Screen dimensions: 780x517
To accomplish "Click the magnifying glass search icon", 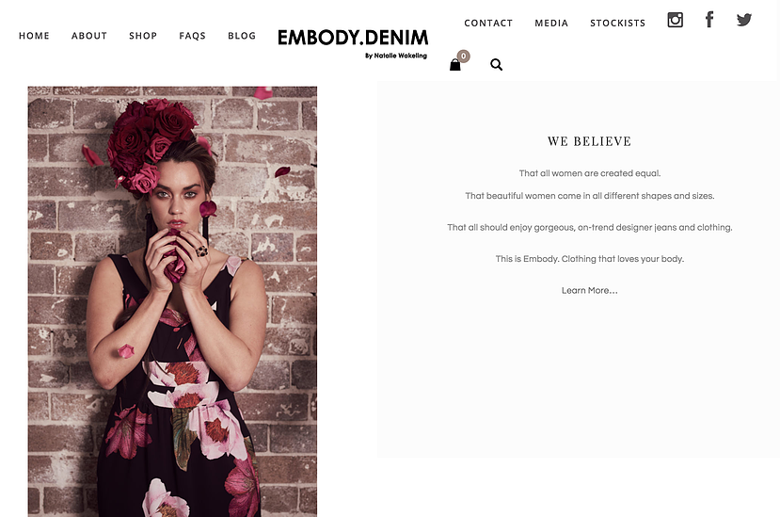I will click(496, 65).
